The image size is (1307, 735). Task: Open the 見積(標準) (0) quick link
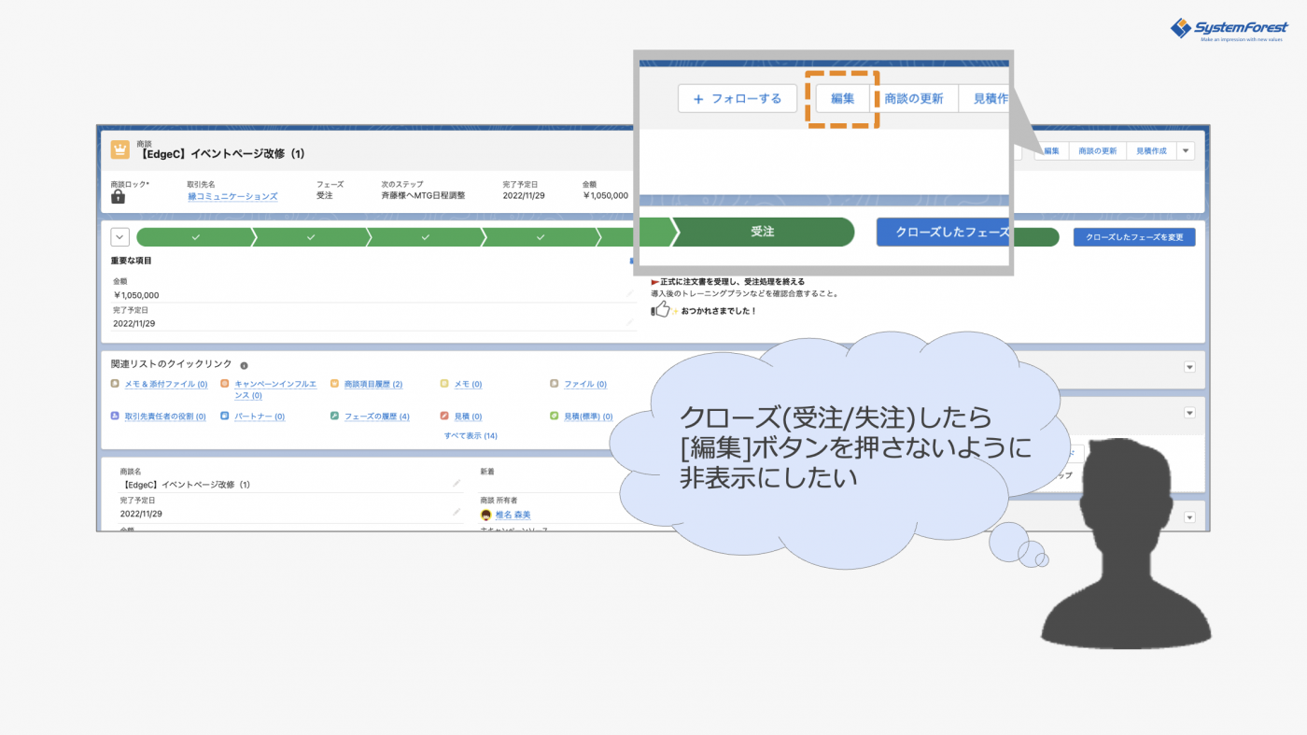pos(588,417)
